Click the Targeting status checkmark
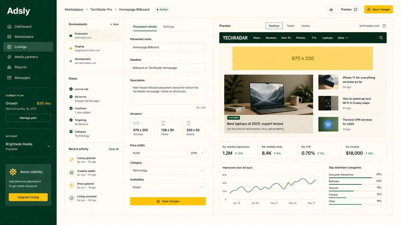 [x=71, y=120]
